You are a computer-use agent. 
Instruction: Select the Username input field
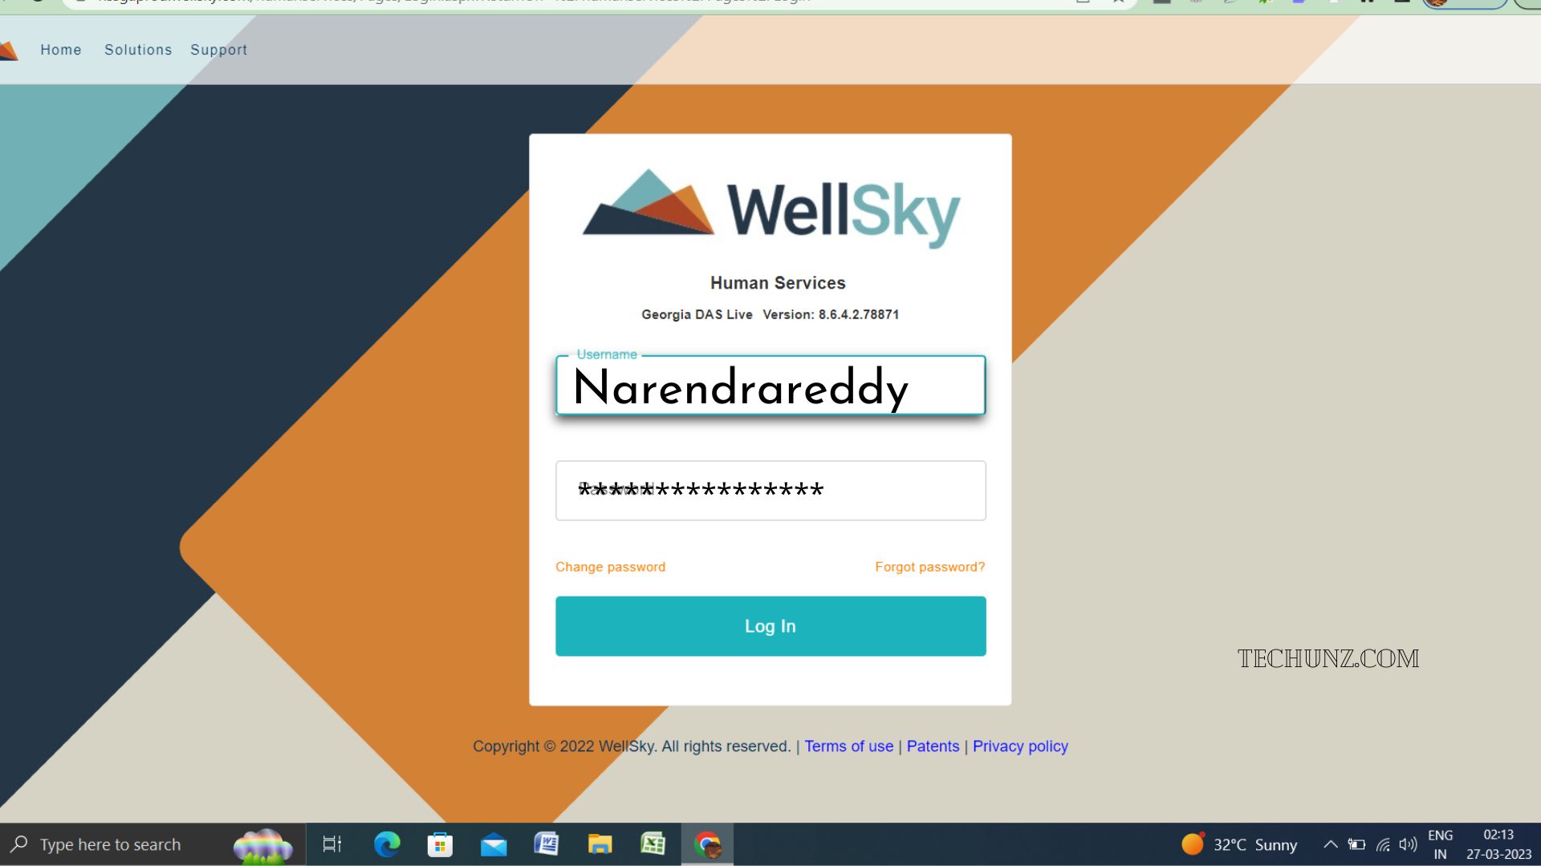[x=770, y=386]
